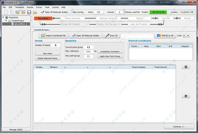Open the Templates menu
The image size is (198, 133).
[19, 7]
